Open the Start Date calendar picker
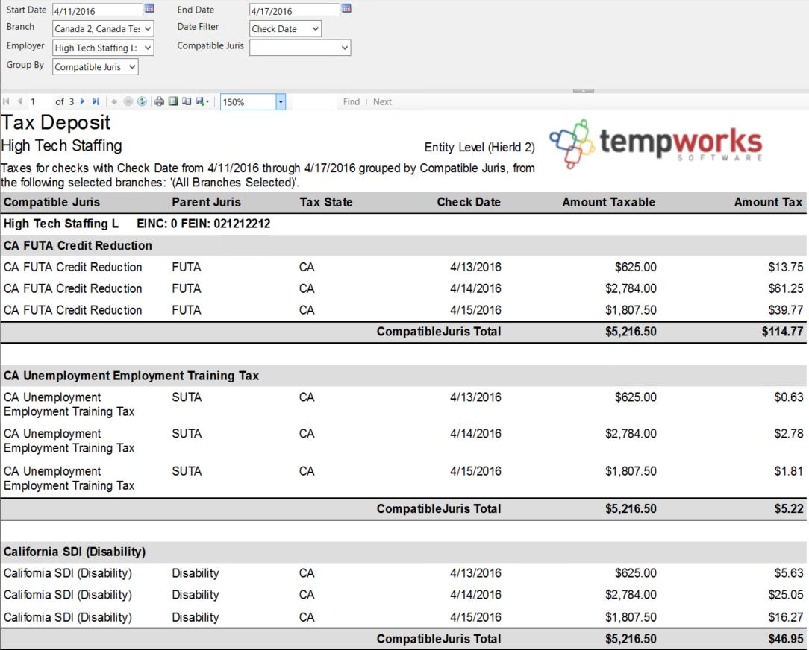This screenshot has width=809, height=650. pos(149,8)
